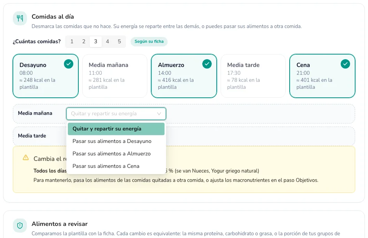Click the shield icon beside Alimentos a revisar

pyautogui.click(x=20, y=226)
